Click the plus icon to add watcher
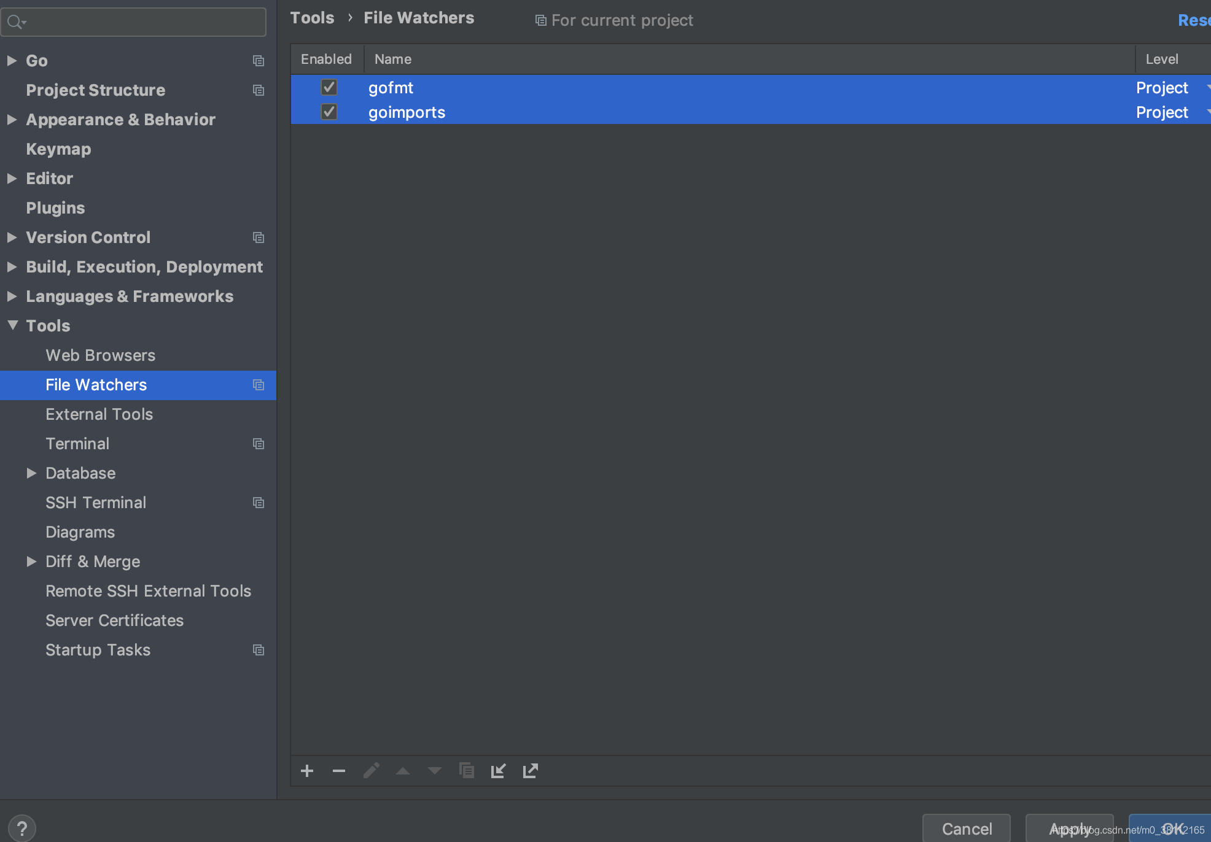Image resolution: width=1211 pixels, height=842 pixels. 307,771
